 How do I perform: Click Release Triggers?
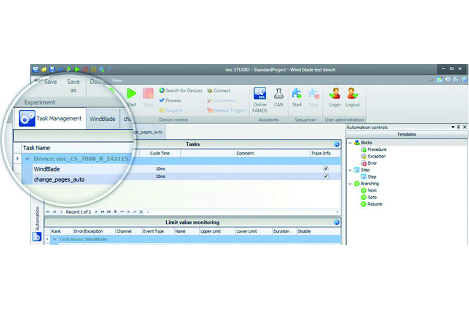(226, 110)
